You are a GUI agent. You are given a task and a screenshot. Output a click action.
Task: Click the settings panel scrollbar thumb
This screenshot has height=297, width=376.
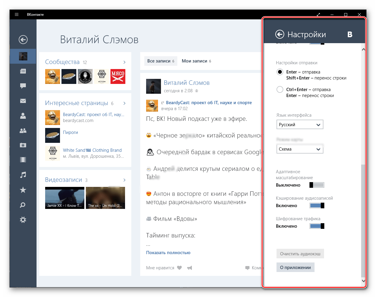coord(363,221)
